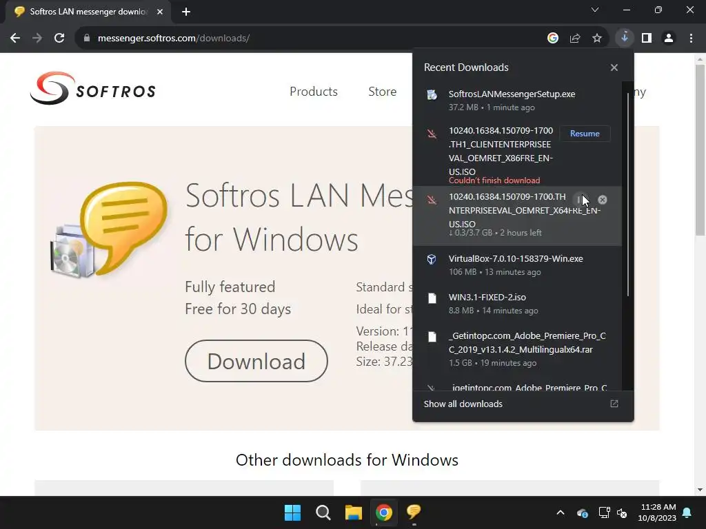Open Windows taskbar Search
The width and height of the screenshot is (706, 529).
point(323,512)
